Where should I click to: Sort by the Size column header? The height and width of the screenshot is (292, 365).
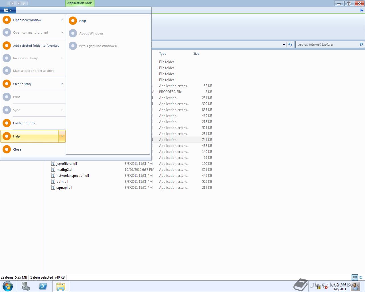[x=196, y=54]
